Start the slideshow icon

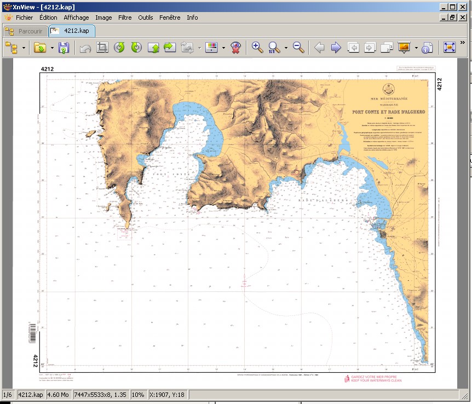[x=404, y=48]
